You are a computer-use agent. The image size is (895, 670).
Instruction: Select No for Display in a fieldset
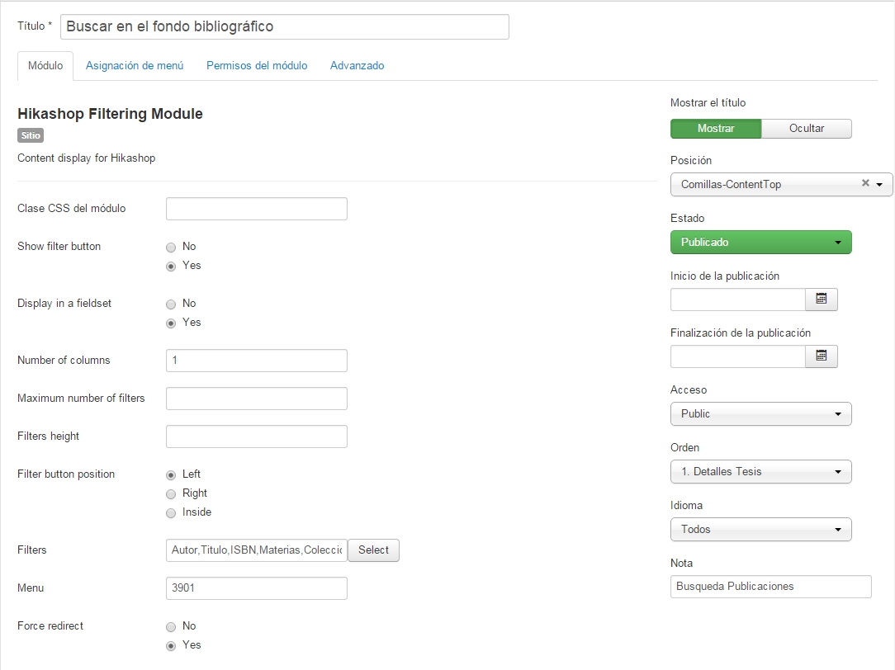click(x=171, y=304)
